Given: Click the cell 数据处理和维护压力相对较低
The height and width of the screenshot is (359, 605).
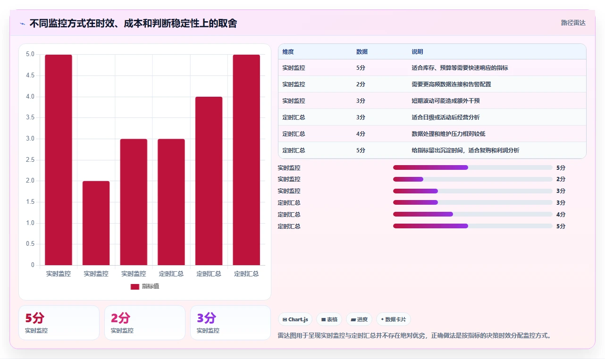Looking at the screenshot, I should pyautogui.click(x=448, y=134).
